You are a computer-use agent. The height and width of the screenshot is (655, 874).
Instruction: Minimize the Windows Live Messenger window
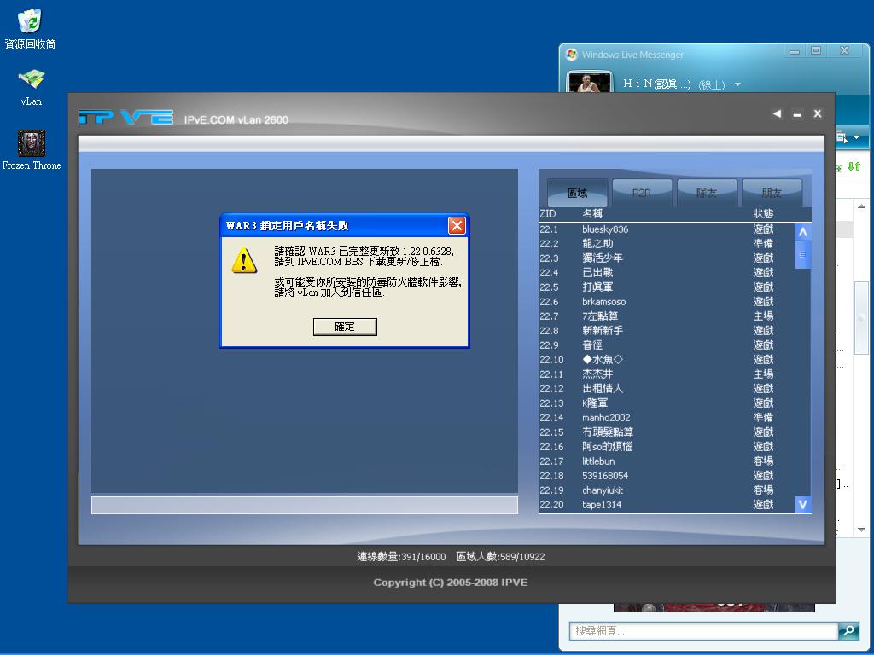click(x=795, y=50)
